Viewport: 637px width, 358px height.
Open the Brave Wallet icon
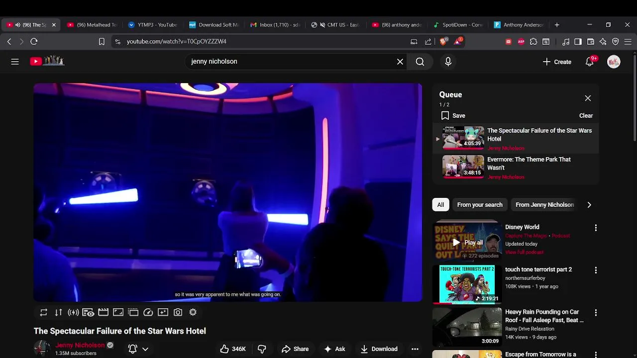591,42
